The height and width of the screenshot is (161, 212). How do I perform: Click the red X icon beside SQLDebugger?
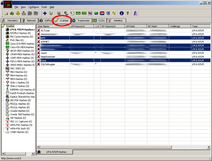click(39, 64)
